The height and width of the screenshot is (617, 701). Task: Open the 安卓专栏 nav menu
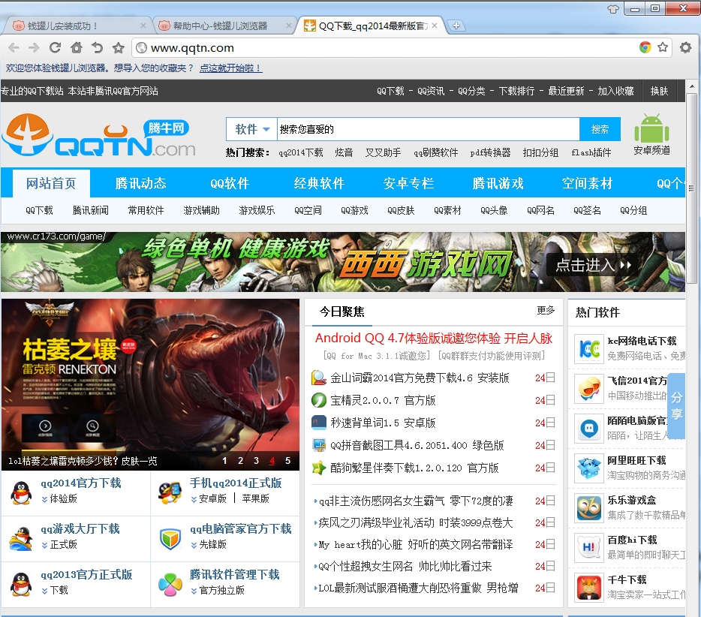(408, 183)
